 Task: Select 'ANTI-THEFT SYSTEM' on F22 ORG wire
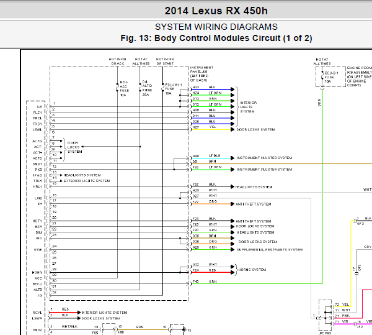pyautogui.click(x=254, y=204)
